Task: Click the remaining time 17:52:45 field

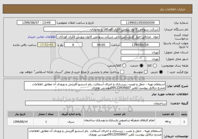Action: (x=47, y=45)
